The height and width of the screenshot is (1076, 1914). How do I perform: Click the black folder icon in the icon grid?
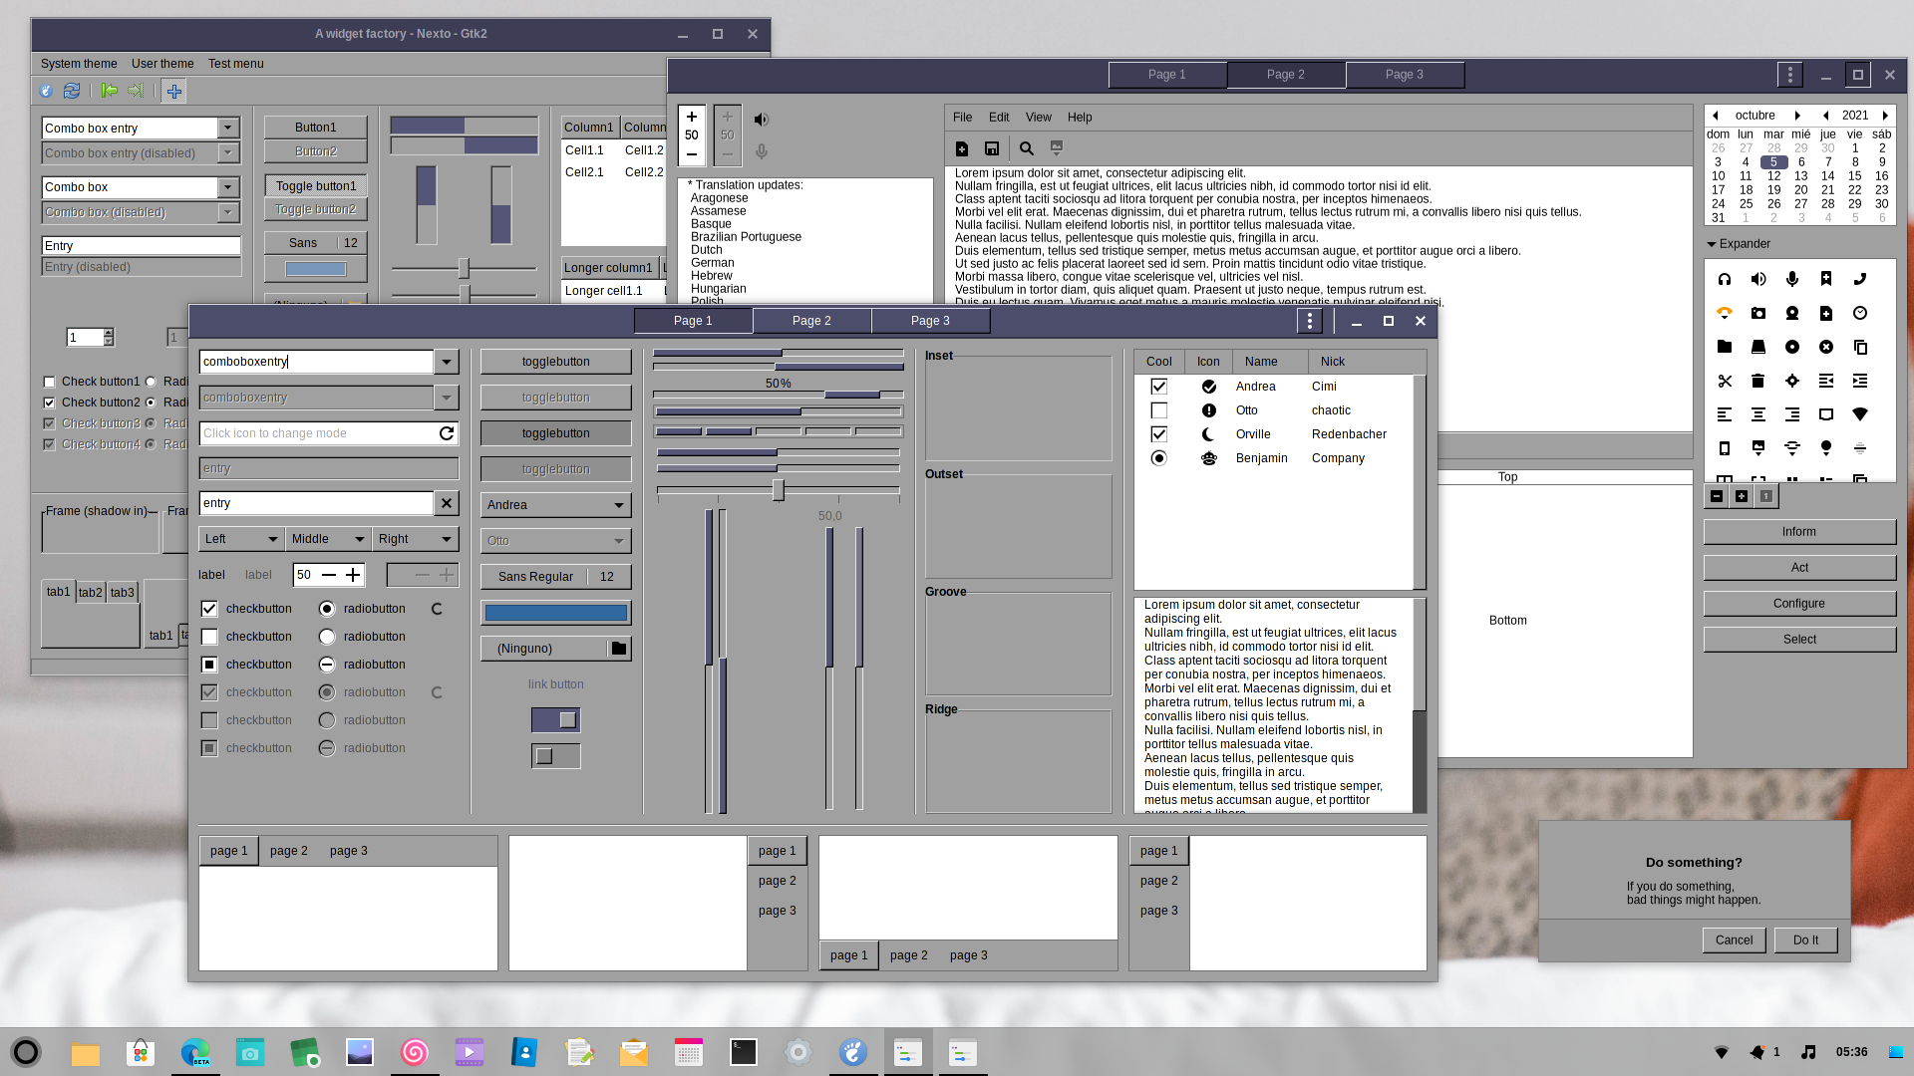coord(1725,347)
